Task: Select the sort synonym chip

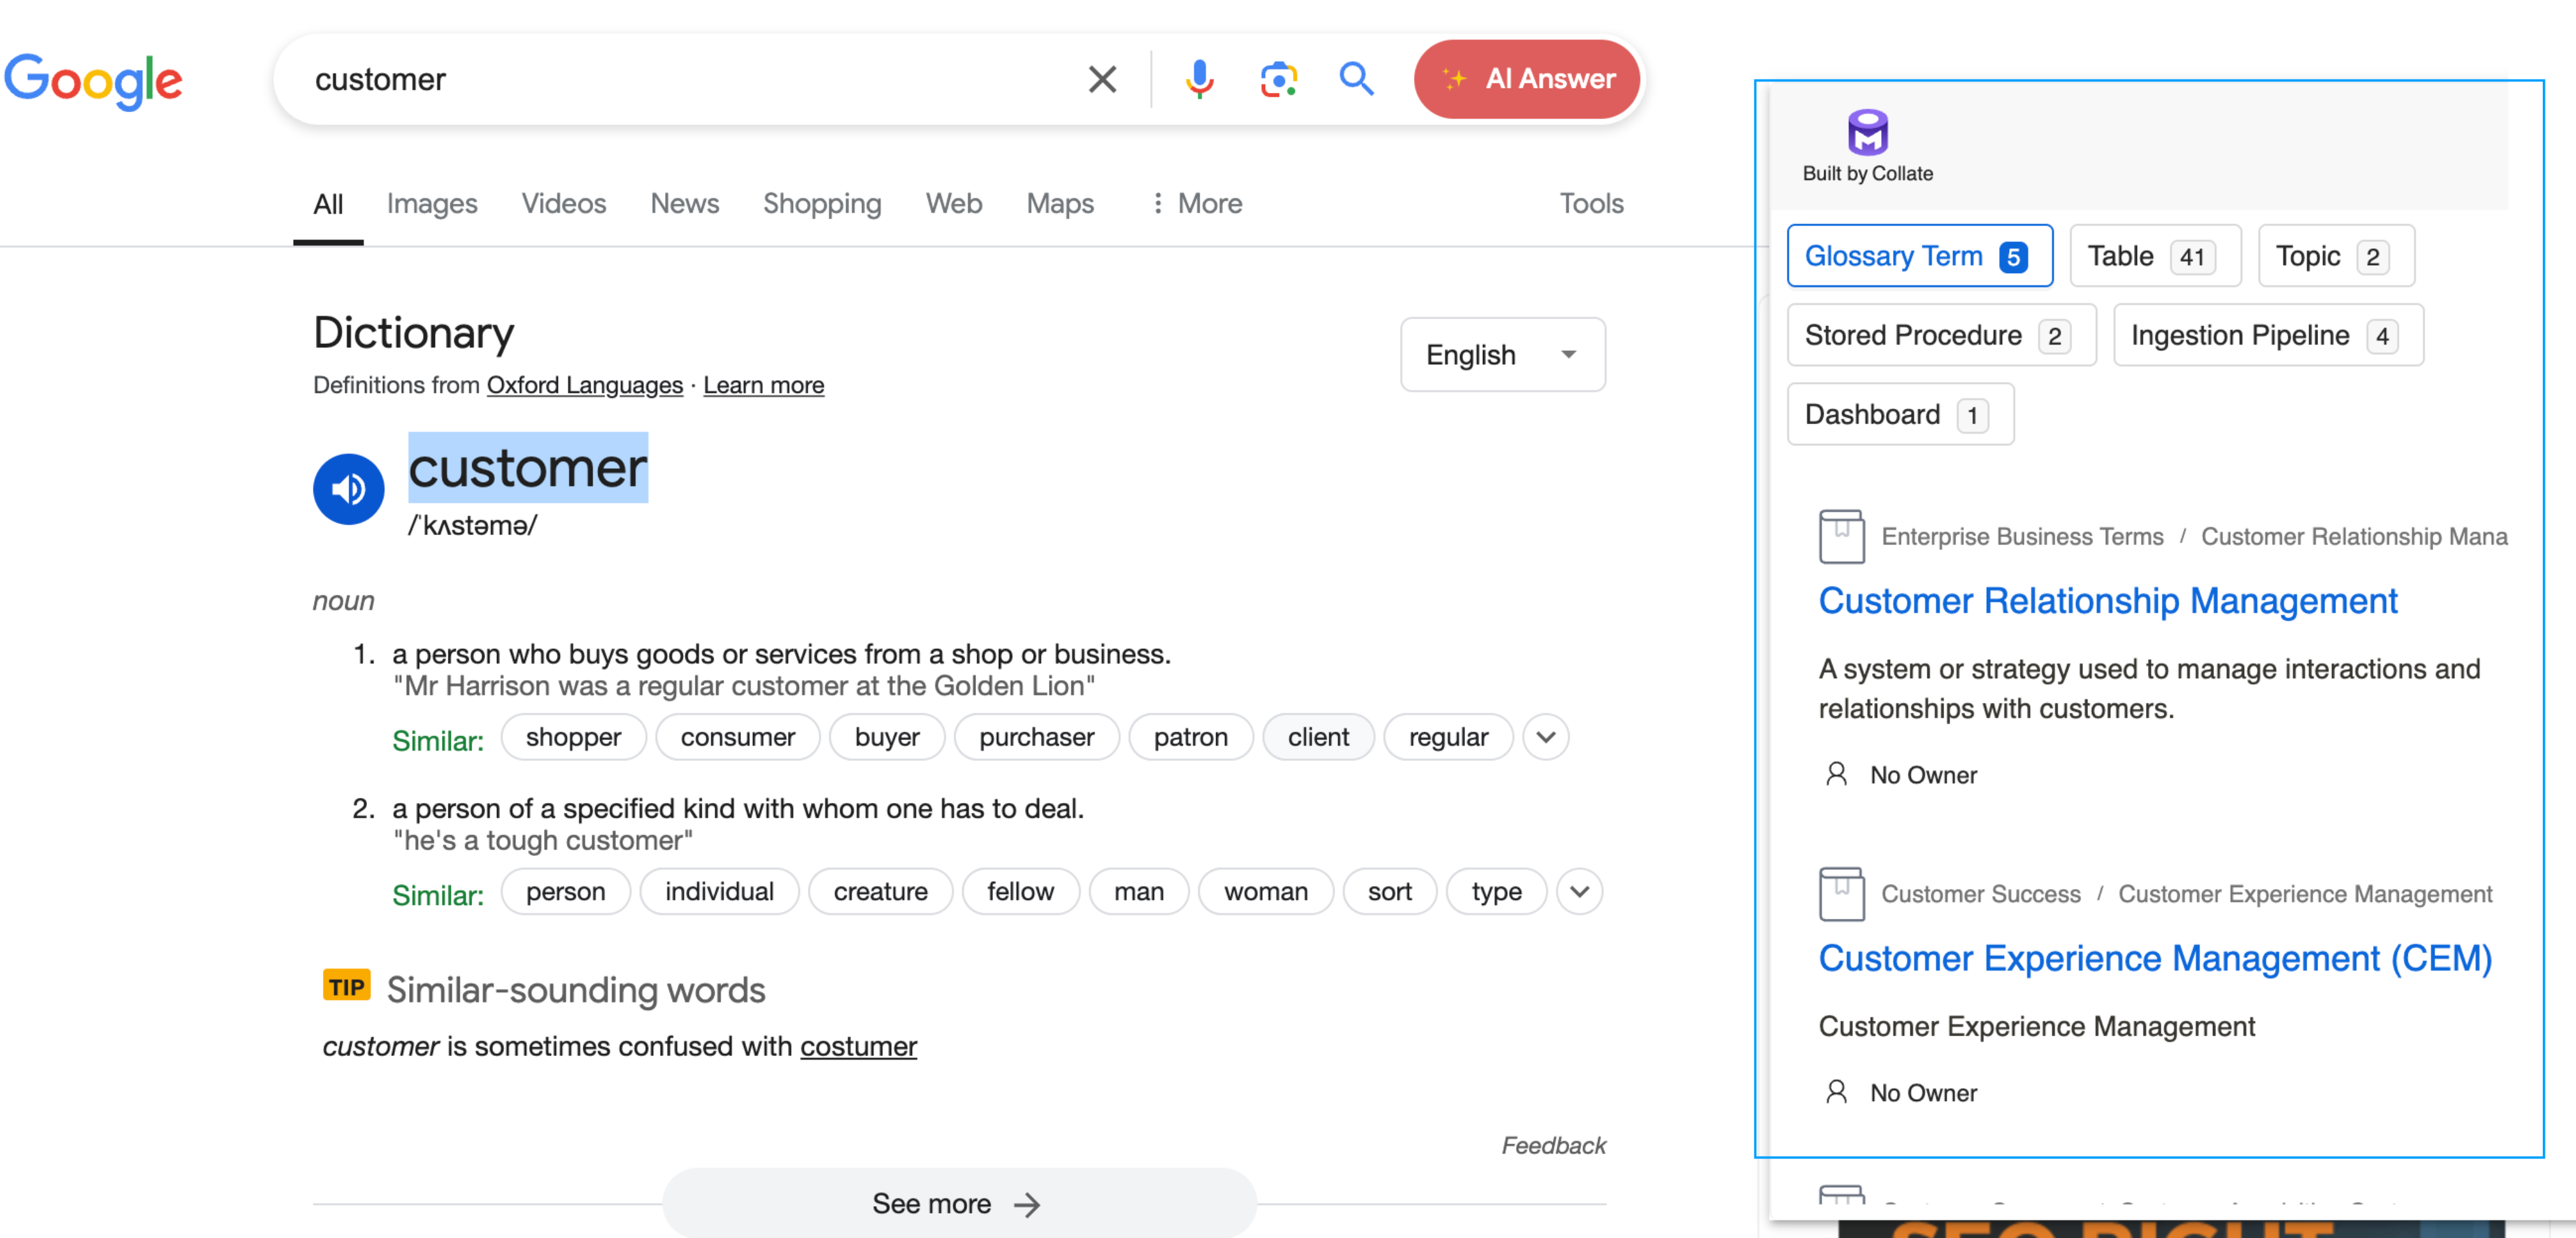Action: (1389, 892)
